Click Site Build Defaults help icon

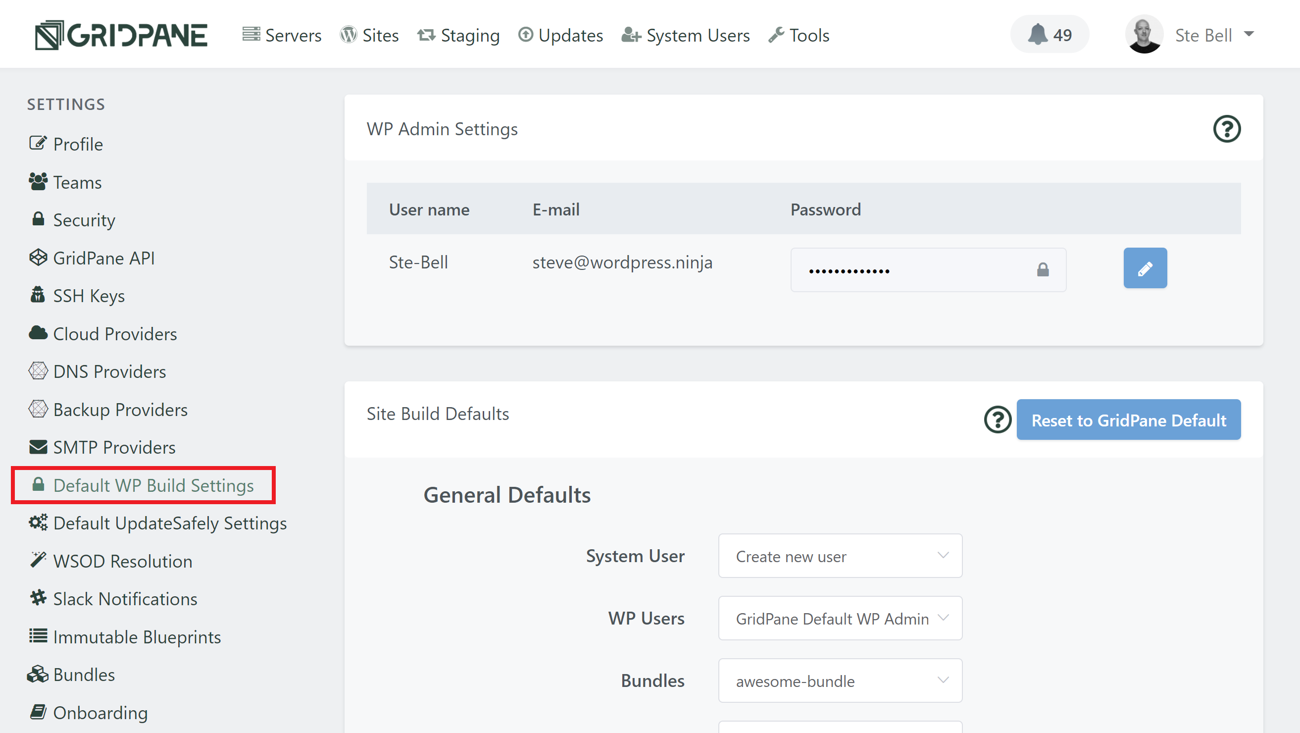997,419
